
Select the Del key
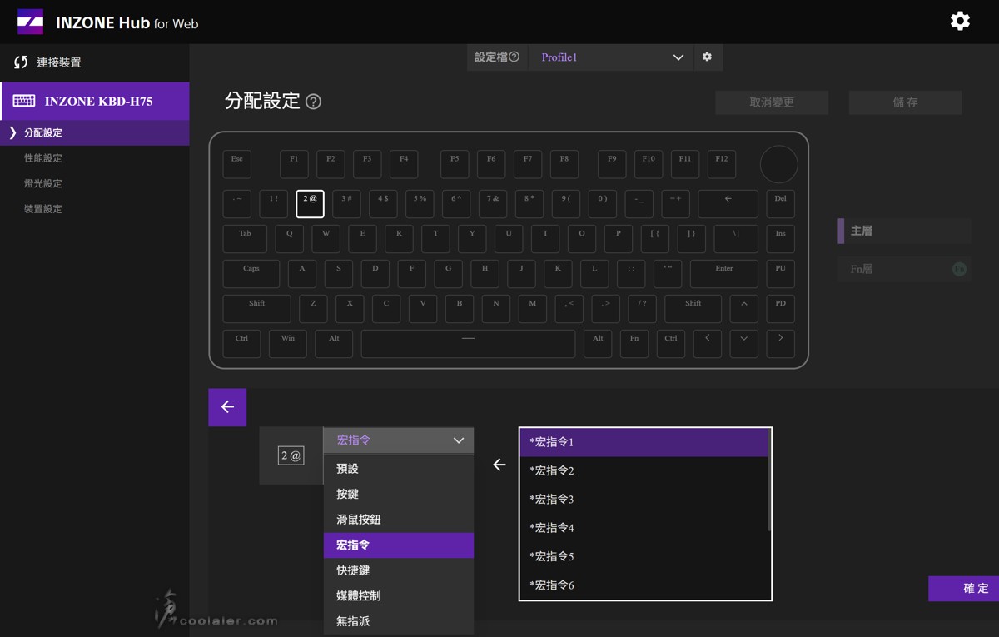780,203
